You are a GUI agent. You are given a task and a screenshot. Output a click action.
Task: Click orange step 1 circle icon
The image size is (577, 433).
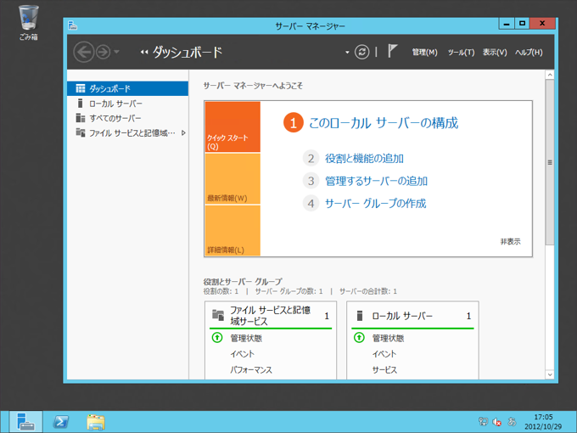tap(294, 122)
